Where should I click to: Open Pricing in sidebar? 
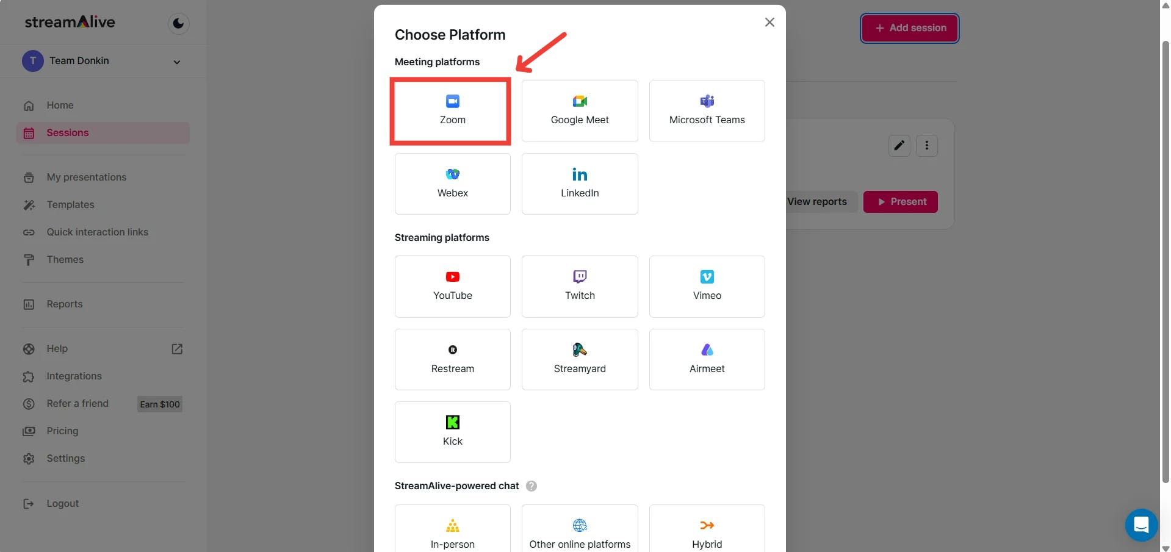[103, 431]
